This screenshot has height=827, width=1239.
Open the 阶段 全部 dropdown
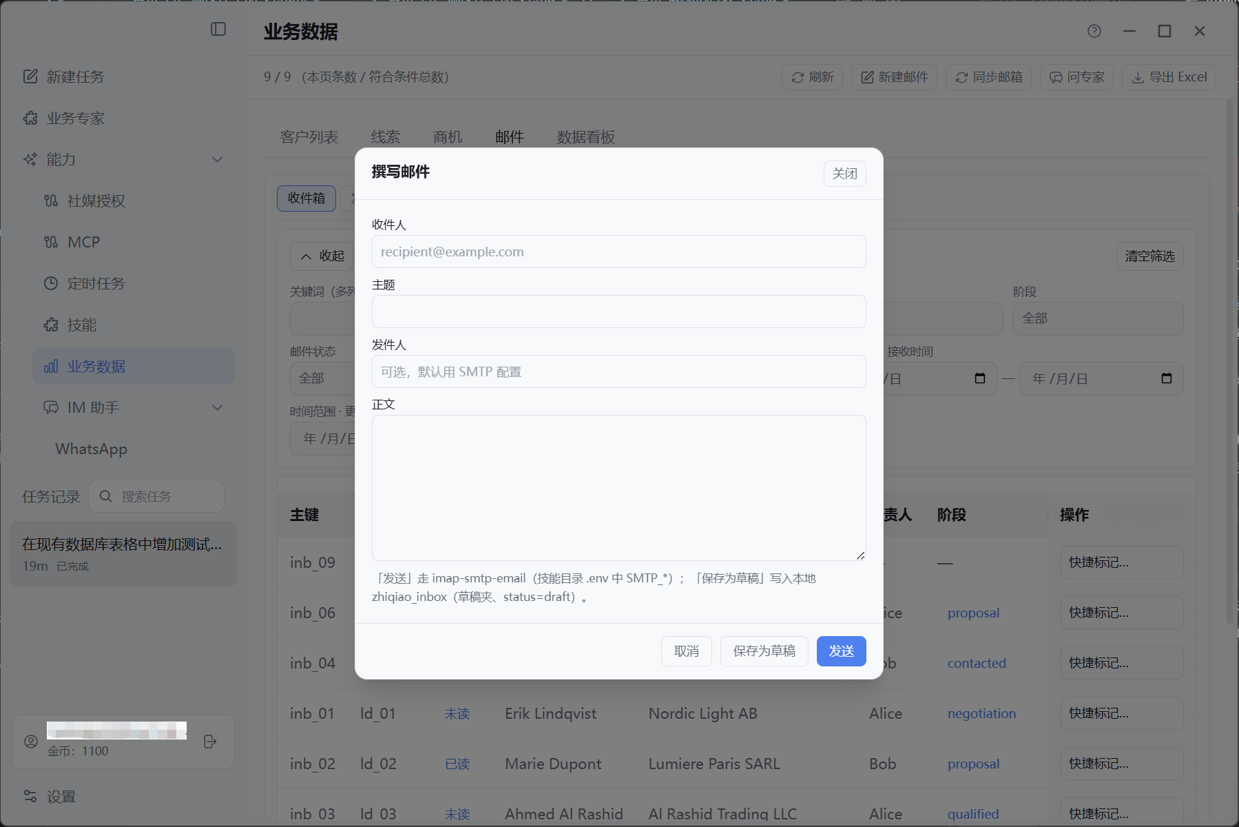click(1098, 318)
